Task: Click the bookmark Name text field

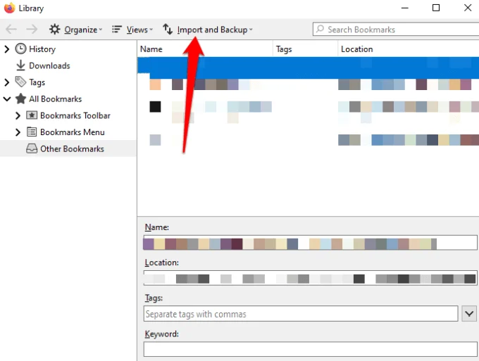Action: click(311, 243)
